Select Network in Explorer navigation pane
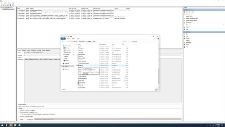This screenshot has width=225, height=127. [66, 69]
